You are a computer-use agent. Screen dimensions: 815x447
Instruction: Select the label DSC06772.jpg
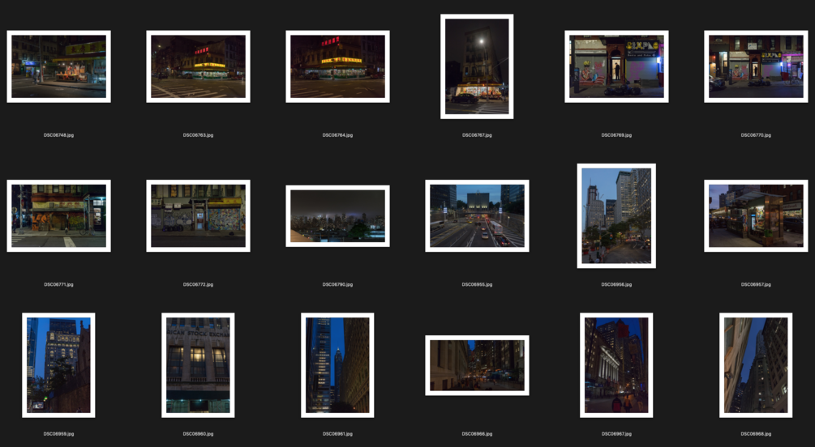tap(198, 284)
